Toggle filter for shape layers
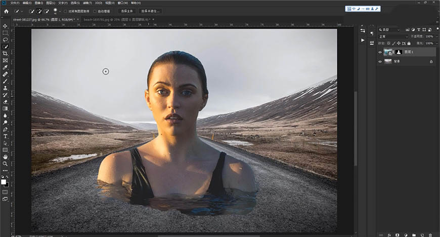This screenshot has height=237, width=440. [424, 29]
